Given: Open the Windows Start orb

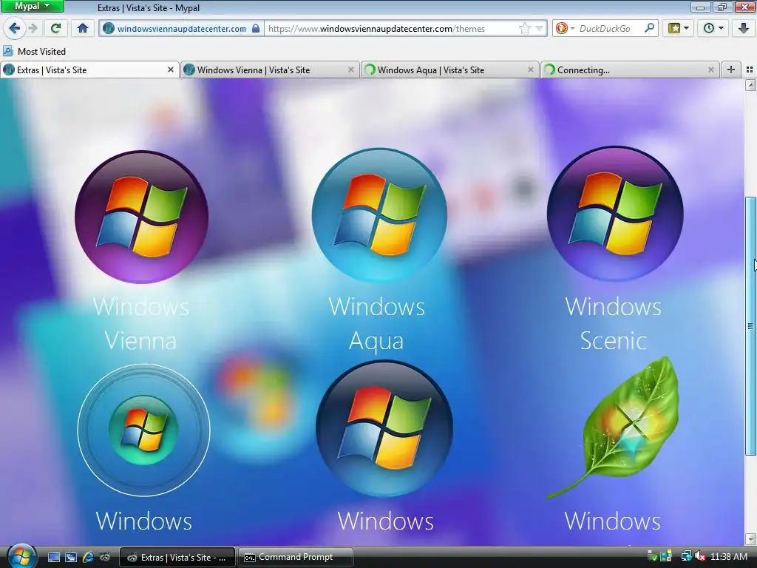Looking at the screenshot, I should pos(21,556).
